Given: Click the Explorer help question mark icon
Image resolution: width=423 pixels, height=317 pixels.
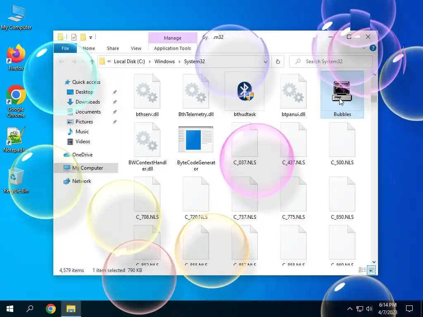Looking at the screenshot, I should pyautogui.click(x=373, y=48).
